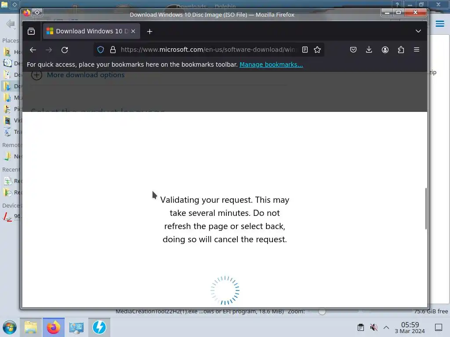Close the Download Windows 10 tab
The width and height of the screenshot is (450, 337).
[x=133, y=31]
